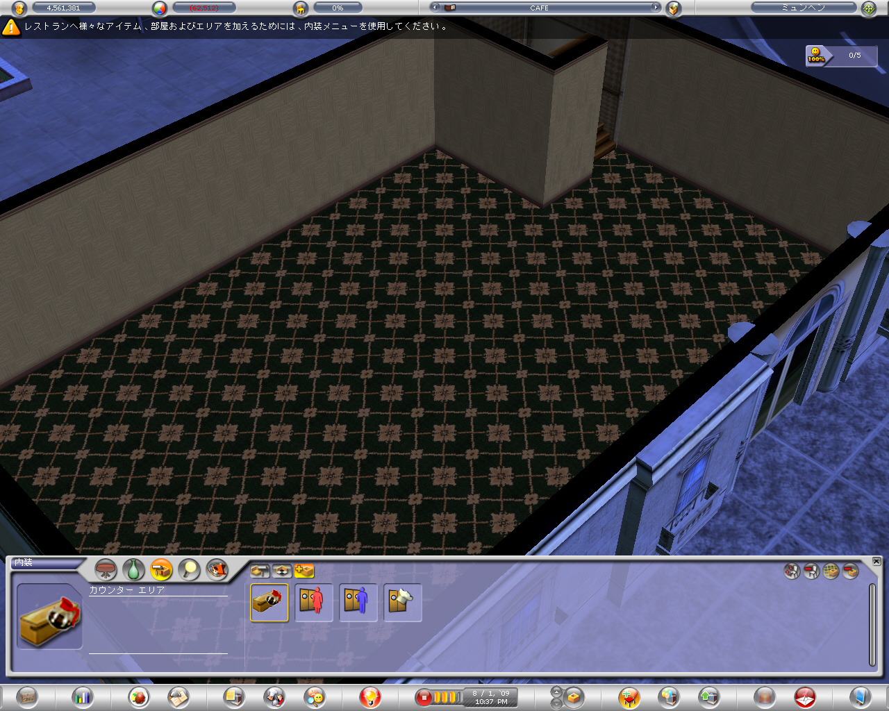Click the green compass navigation icon
This screenshot has height=711, width=889.
pos(868,8)
